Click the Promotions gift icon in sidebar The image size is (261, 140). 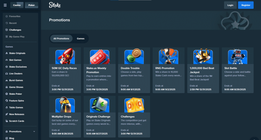click(7, 132)
